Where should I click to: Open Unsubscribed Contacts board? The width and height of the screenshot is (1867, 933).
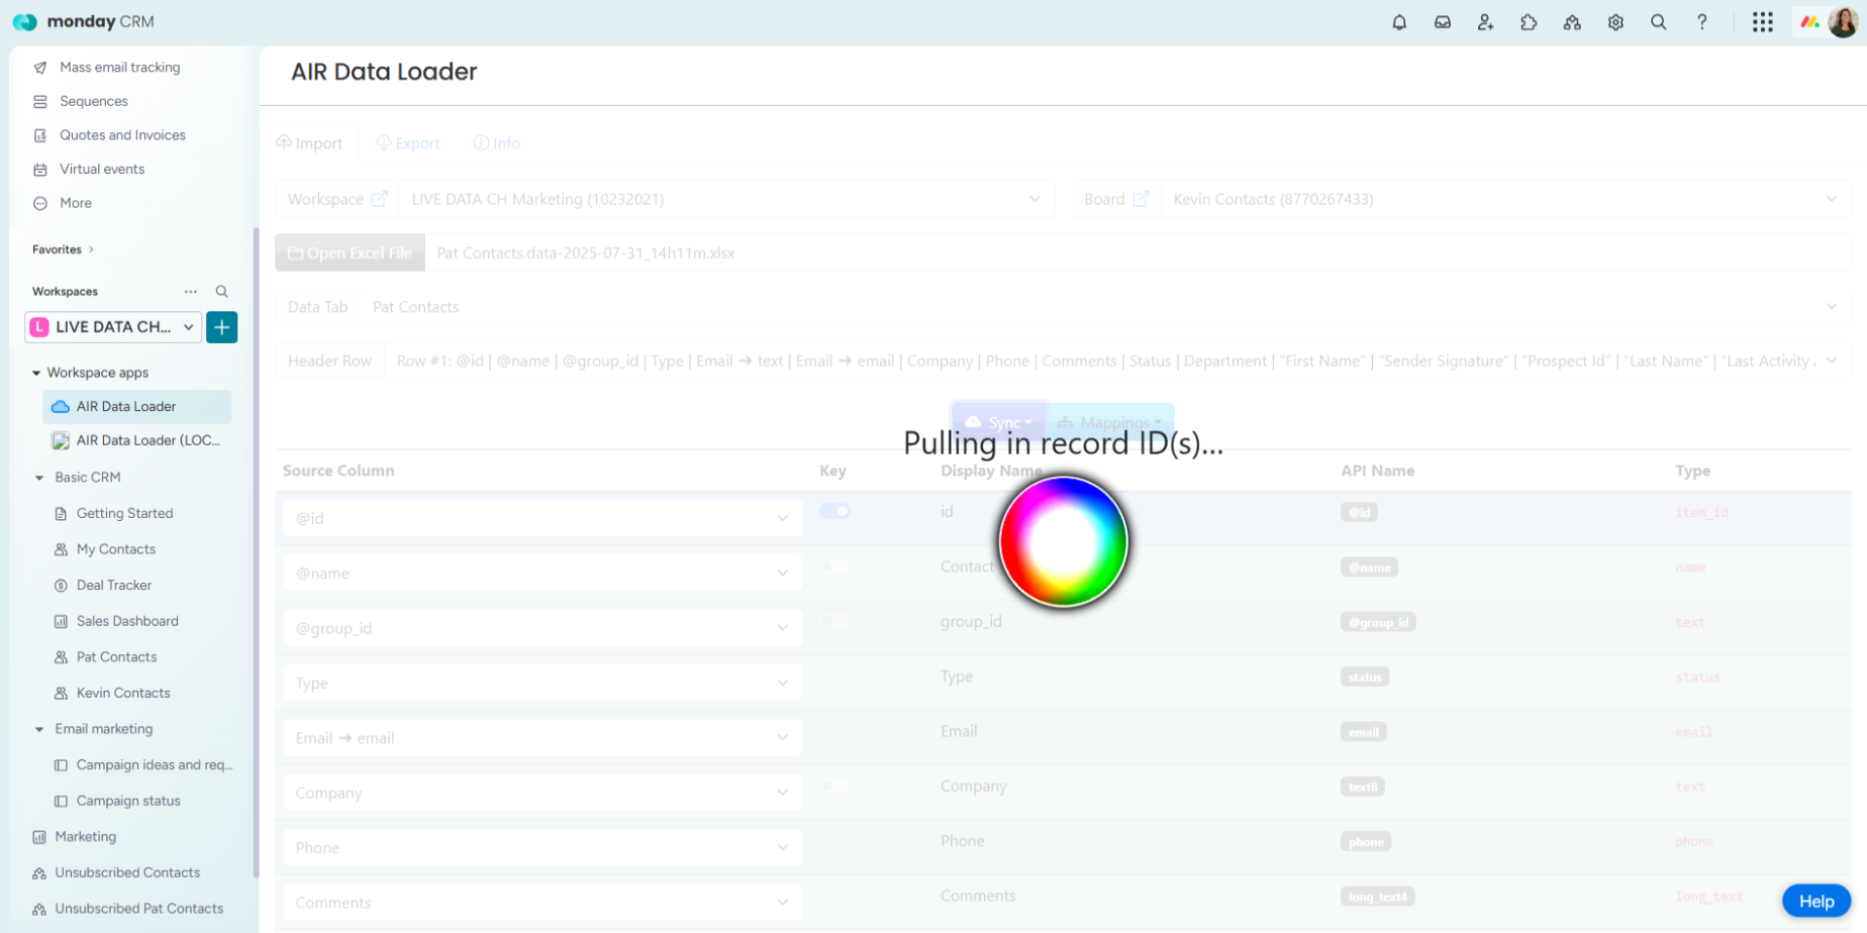[x=127, y=873]
